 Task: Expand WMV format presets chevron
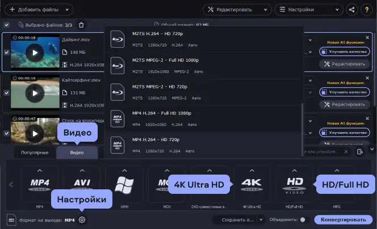(x=124, y=171)
